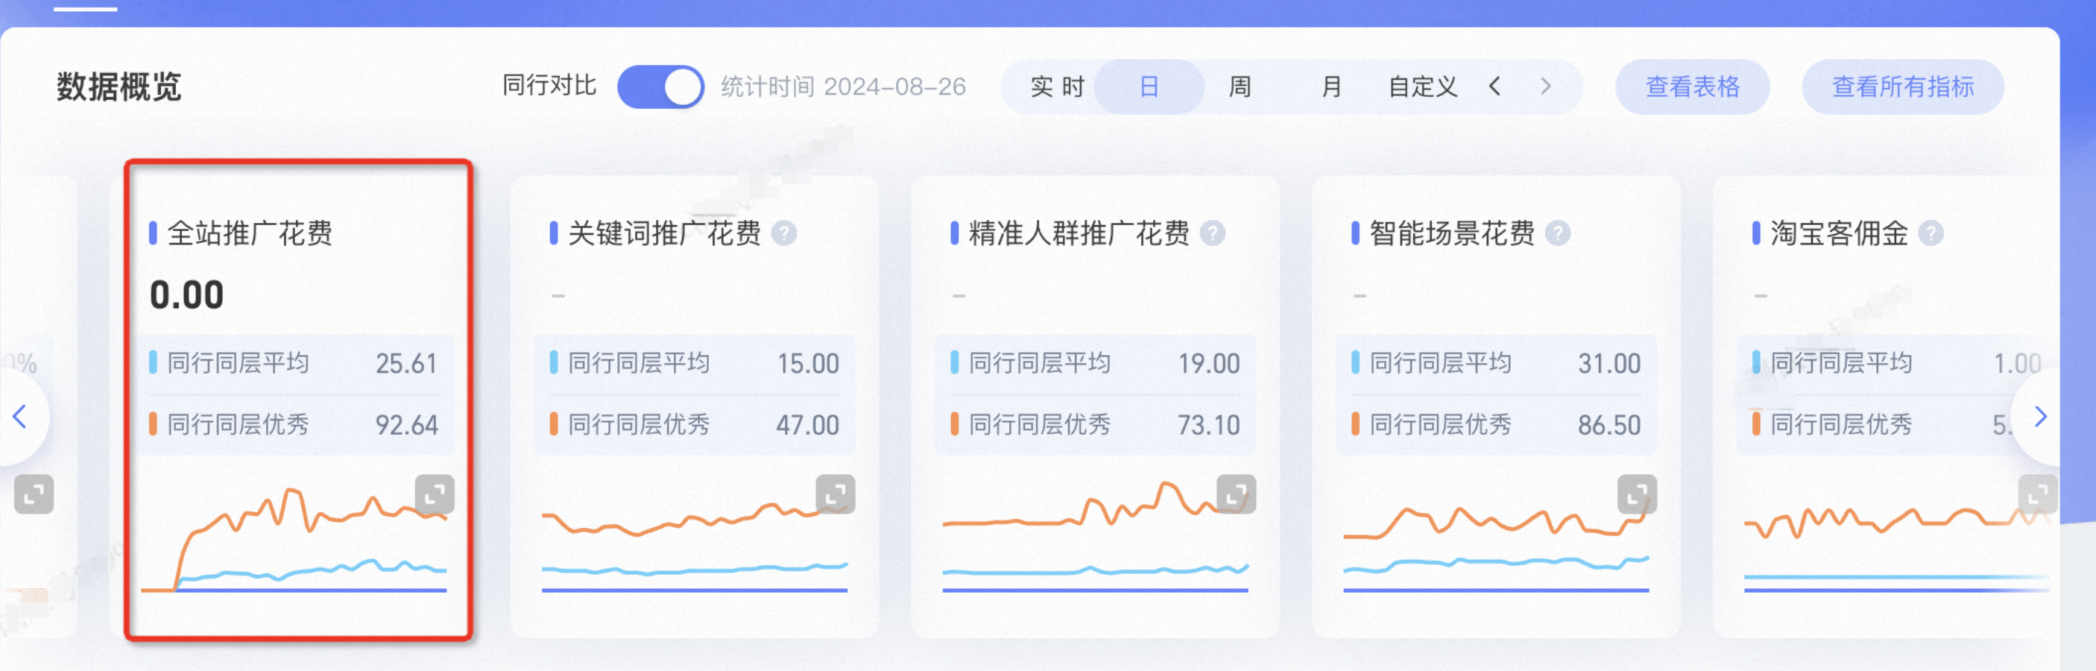Viewport: 2096px width, 671px height.
Task: Click the 关键词推广花费 sparkline chart
Action: pos(694,547)
